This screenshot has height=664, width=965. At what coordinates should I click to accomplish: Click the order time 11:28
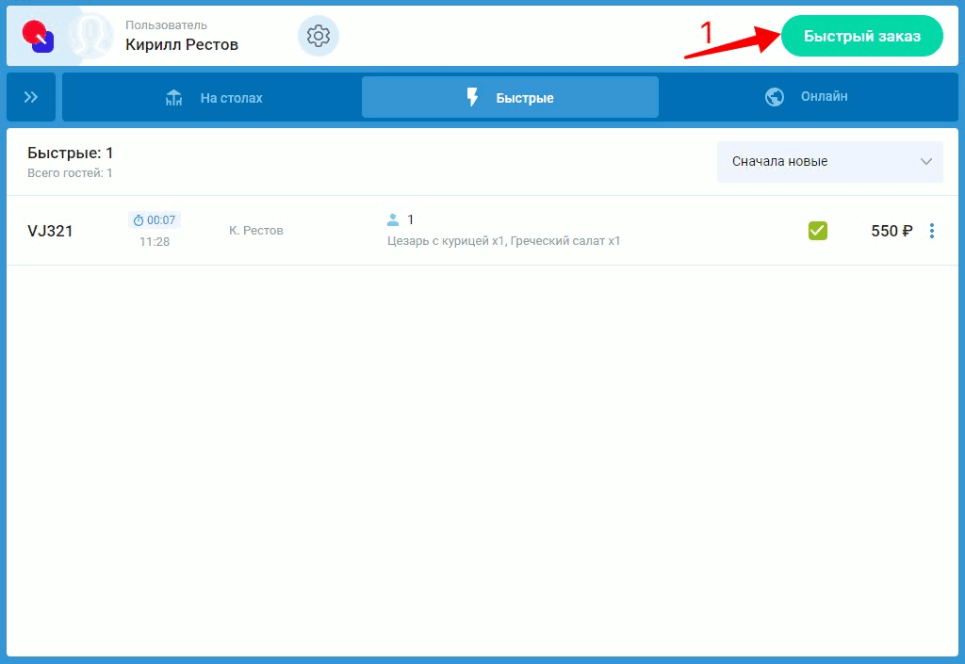point(154,242)
